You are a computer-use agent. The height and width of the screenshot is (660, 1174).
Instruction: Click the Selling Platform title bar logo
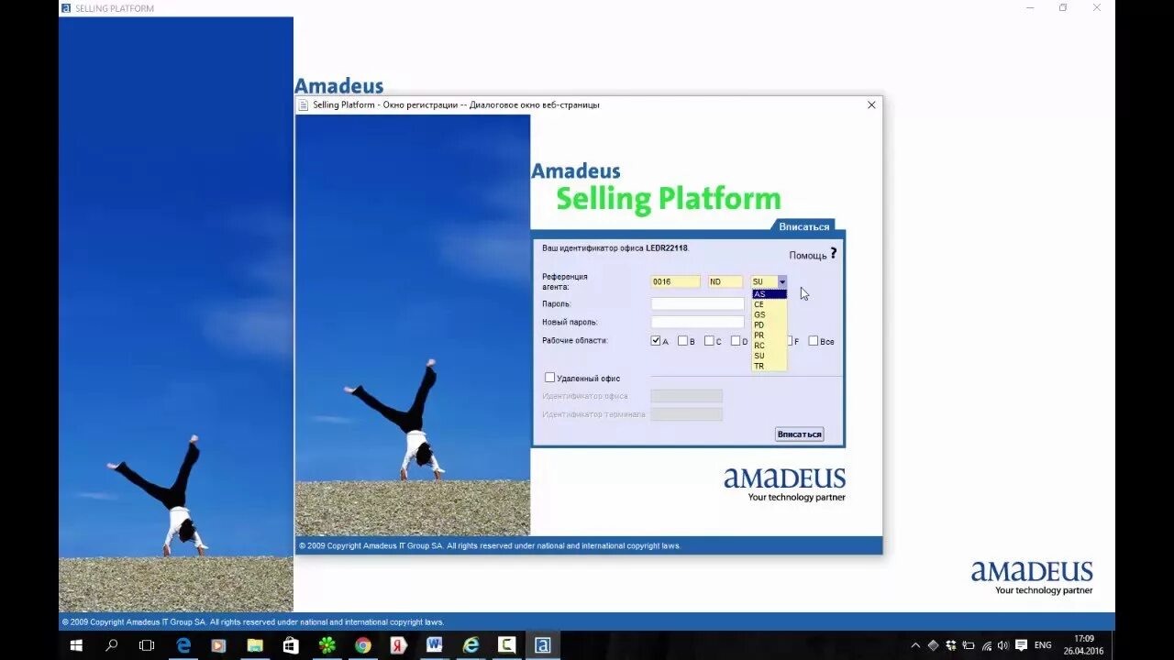pos(66,8)
